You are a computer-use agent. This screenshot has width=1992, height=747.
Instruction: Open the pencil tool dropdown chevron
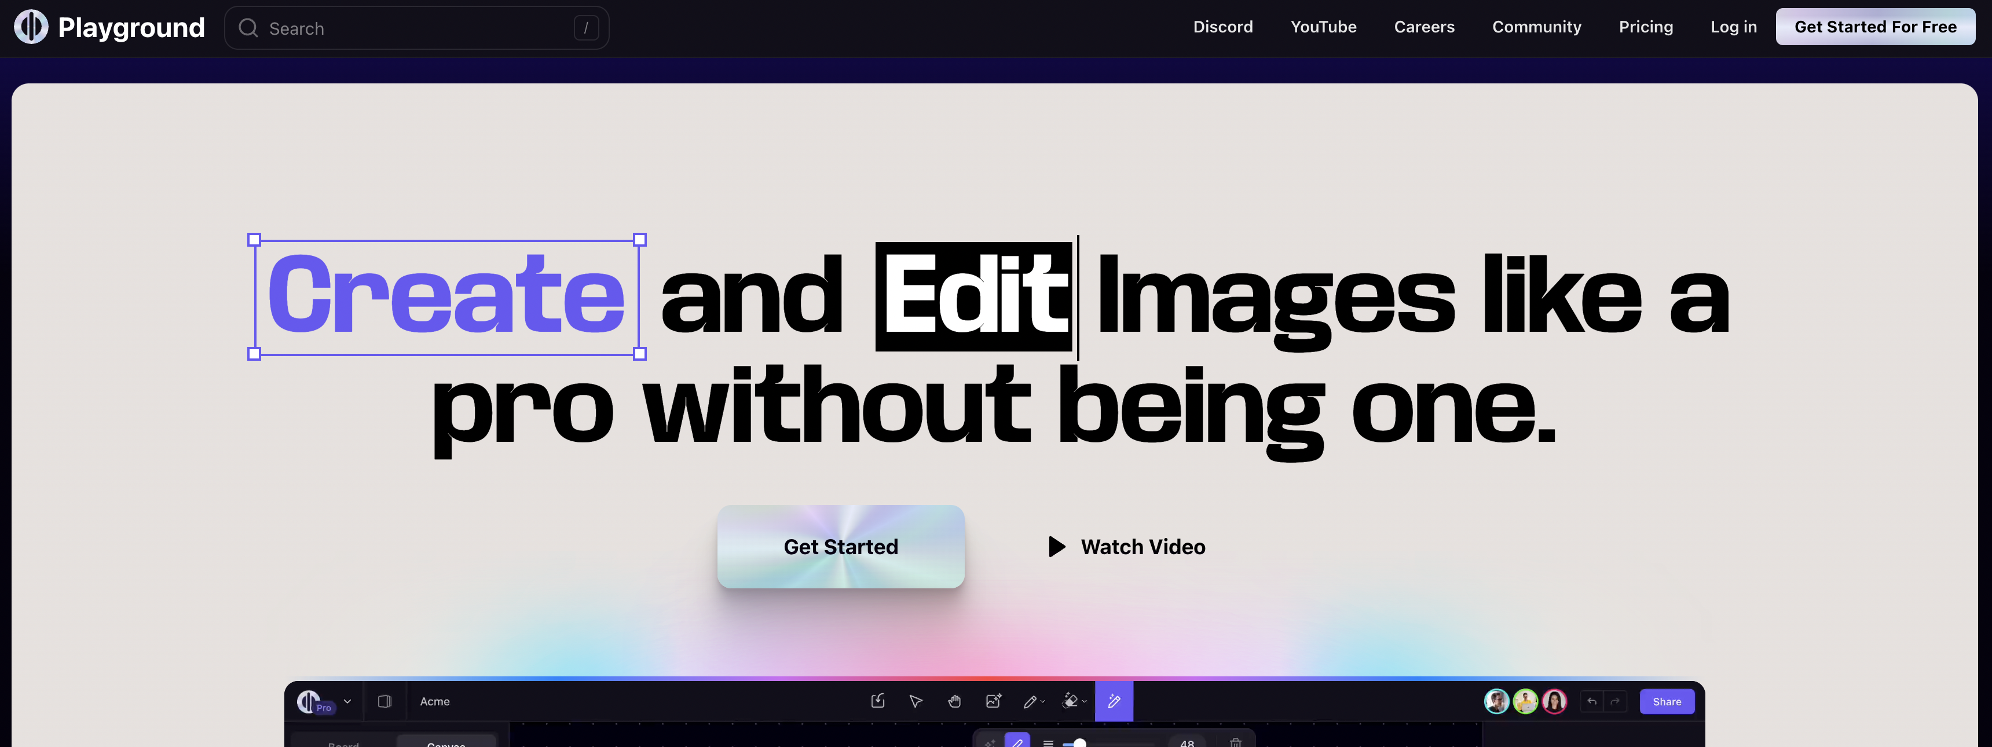click(1042, 702)
